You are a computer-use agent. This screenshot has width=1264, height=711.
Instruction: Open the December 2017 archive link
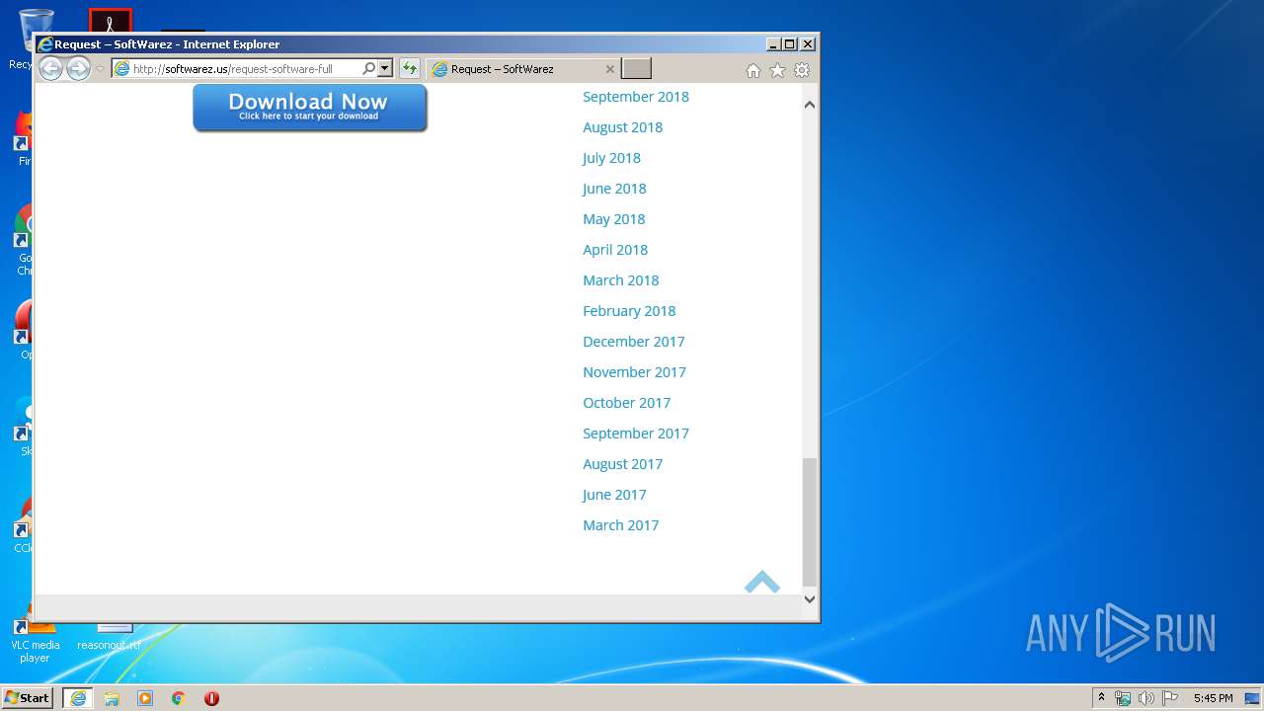tap(633, 342)
